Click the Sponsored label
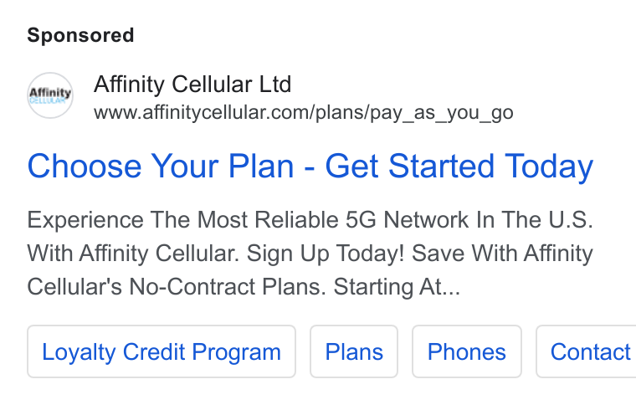Image resolution: width=636 pixels, height=405 pixels. point(80,35)
